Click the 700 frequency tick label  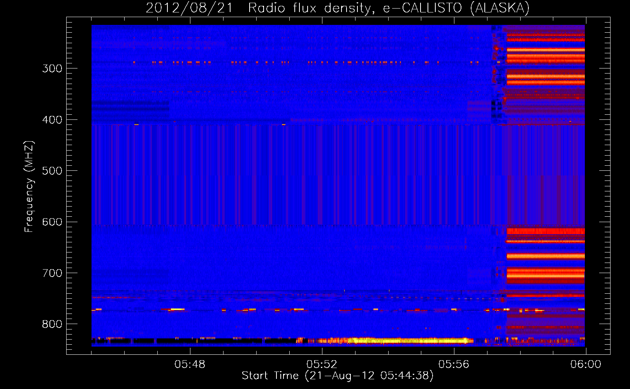click(52, 273)
